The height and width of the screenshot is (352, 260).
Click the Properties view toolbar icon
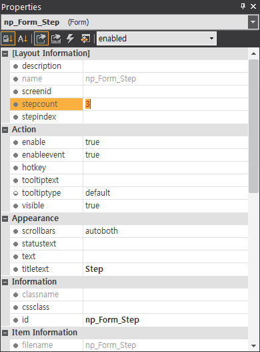[41, 39]
